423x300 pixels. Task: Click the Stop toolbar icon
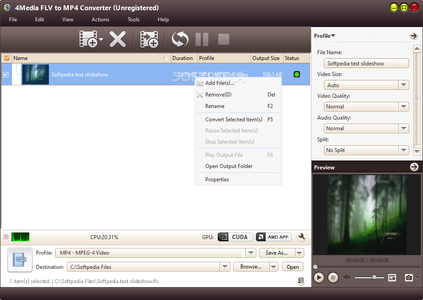[x=223, y=40]
